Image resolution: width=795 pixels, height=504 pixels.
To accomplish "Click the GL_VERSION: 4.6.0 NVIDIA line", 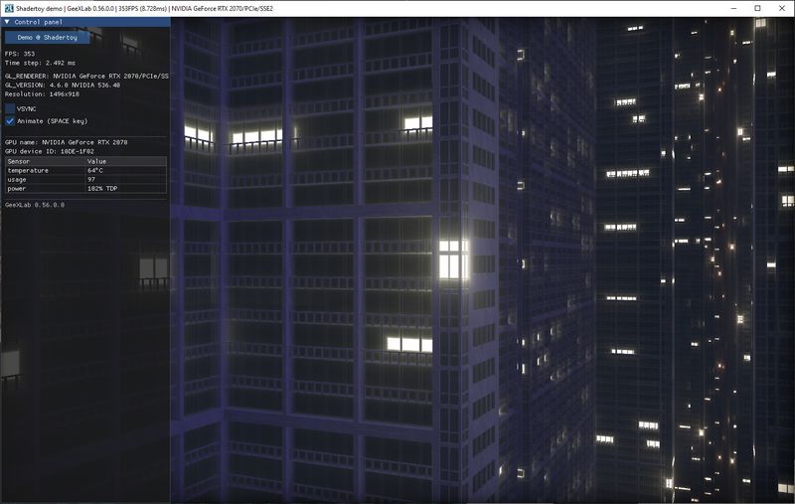I will 63,85.
